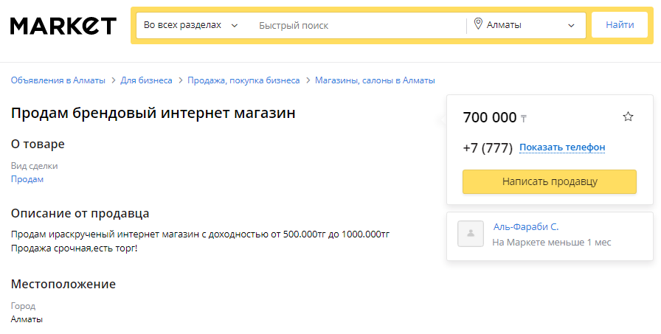Screen dimensions: 661x334
Task: Click Показать телефон to reveal the number
Action: point(562,147)
